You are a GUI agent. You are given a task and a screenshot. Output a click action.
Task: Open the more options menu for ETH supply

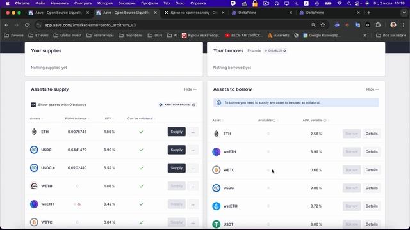pyautogui.click(x=193, y=132)
